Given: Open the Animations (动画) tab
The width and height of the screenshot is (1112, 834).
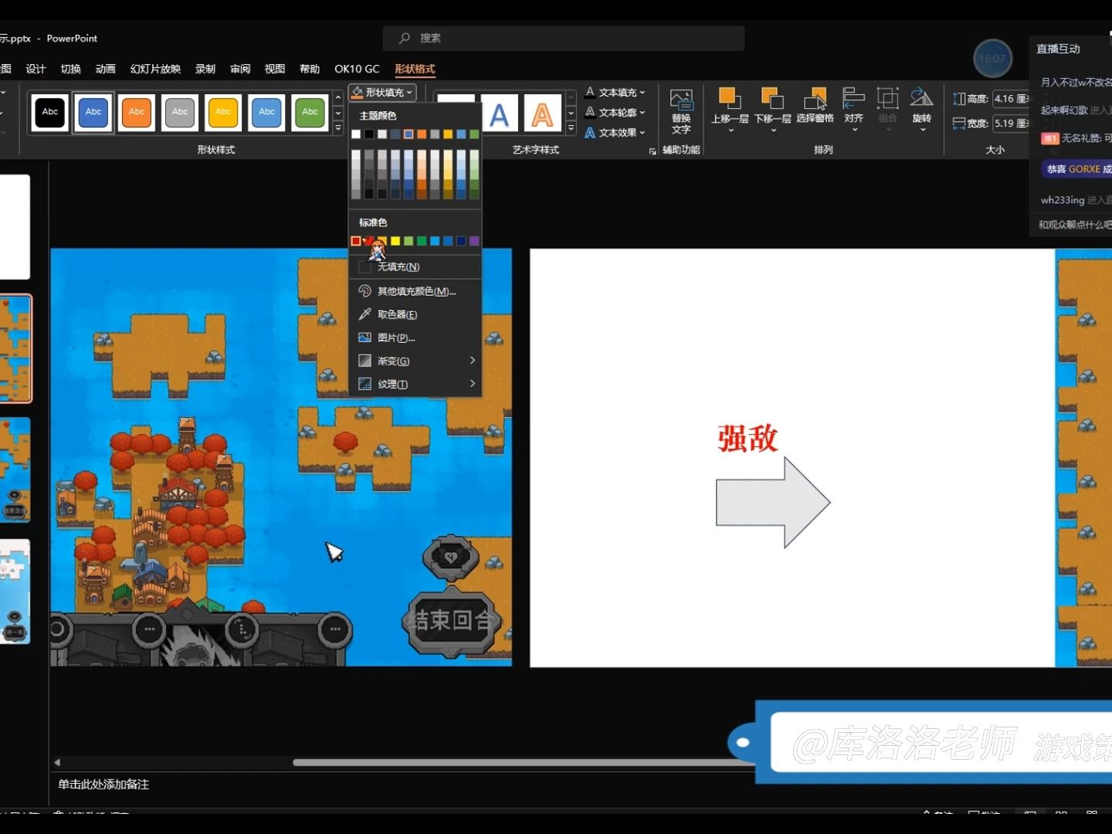Looking at the screenshot, I should click(105, 69).
